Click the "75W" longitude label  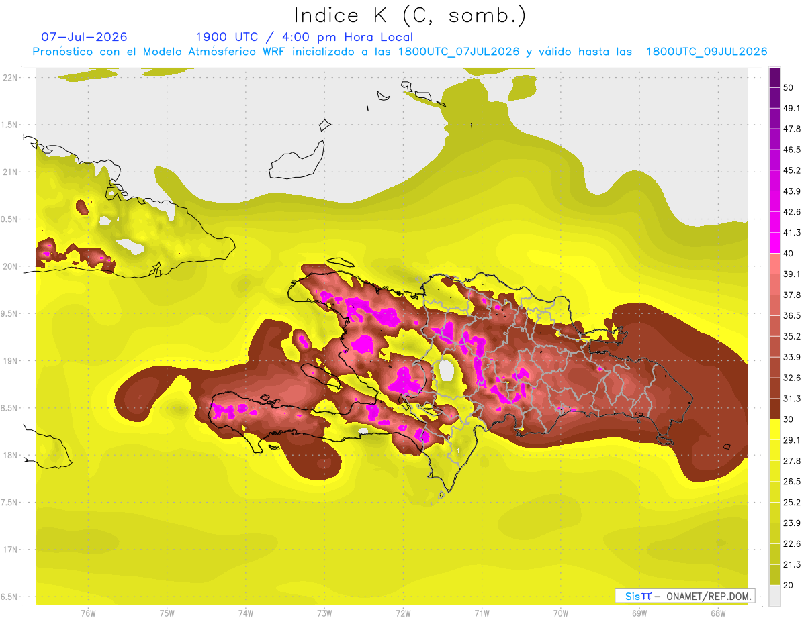pos(167,613)
